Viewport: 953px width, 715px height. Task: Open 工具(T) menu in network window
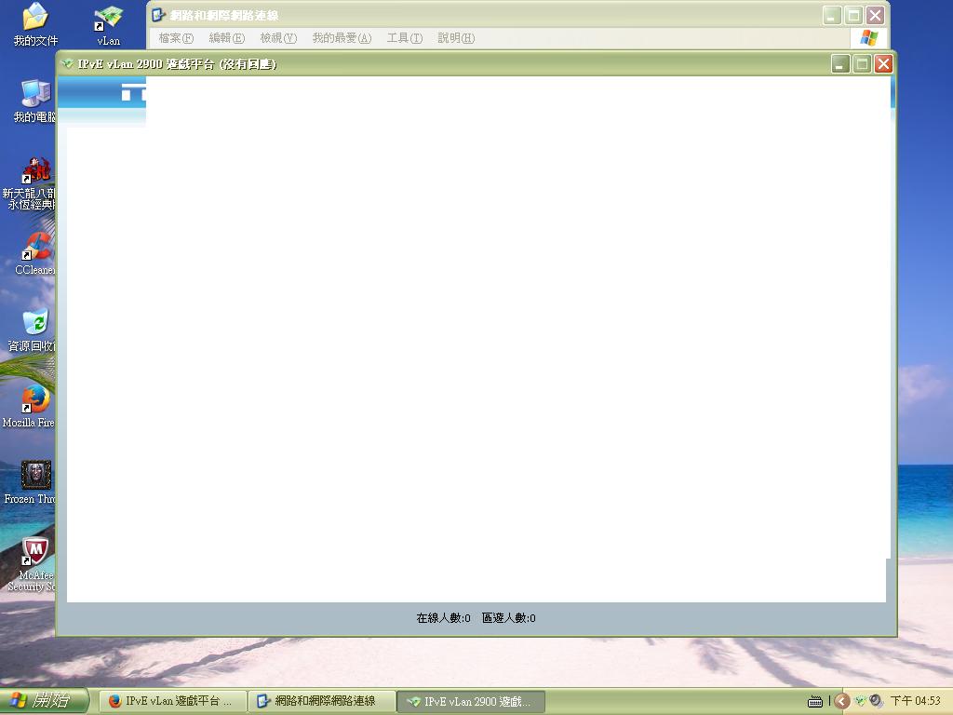point(404,38)
